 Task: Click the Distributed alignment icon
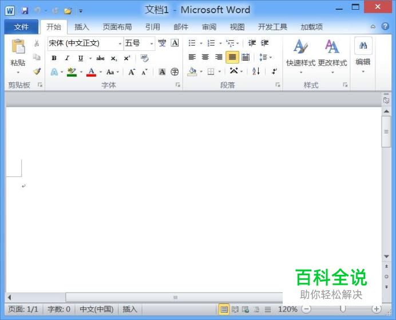coord(245,57)
